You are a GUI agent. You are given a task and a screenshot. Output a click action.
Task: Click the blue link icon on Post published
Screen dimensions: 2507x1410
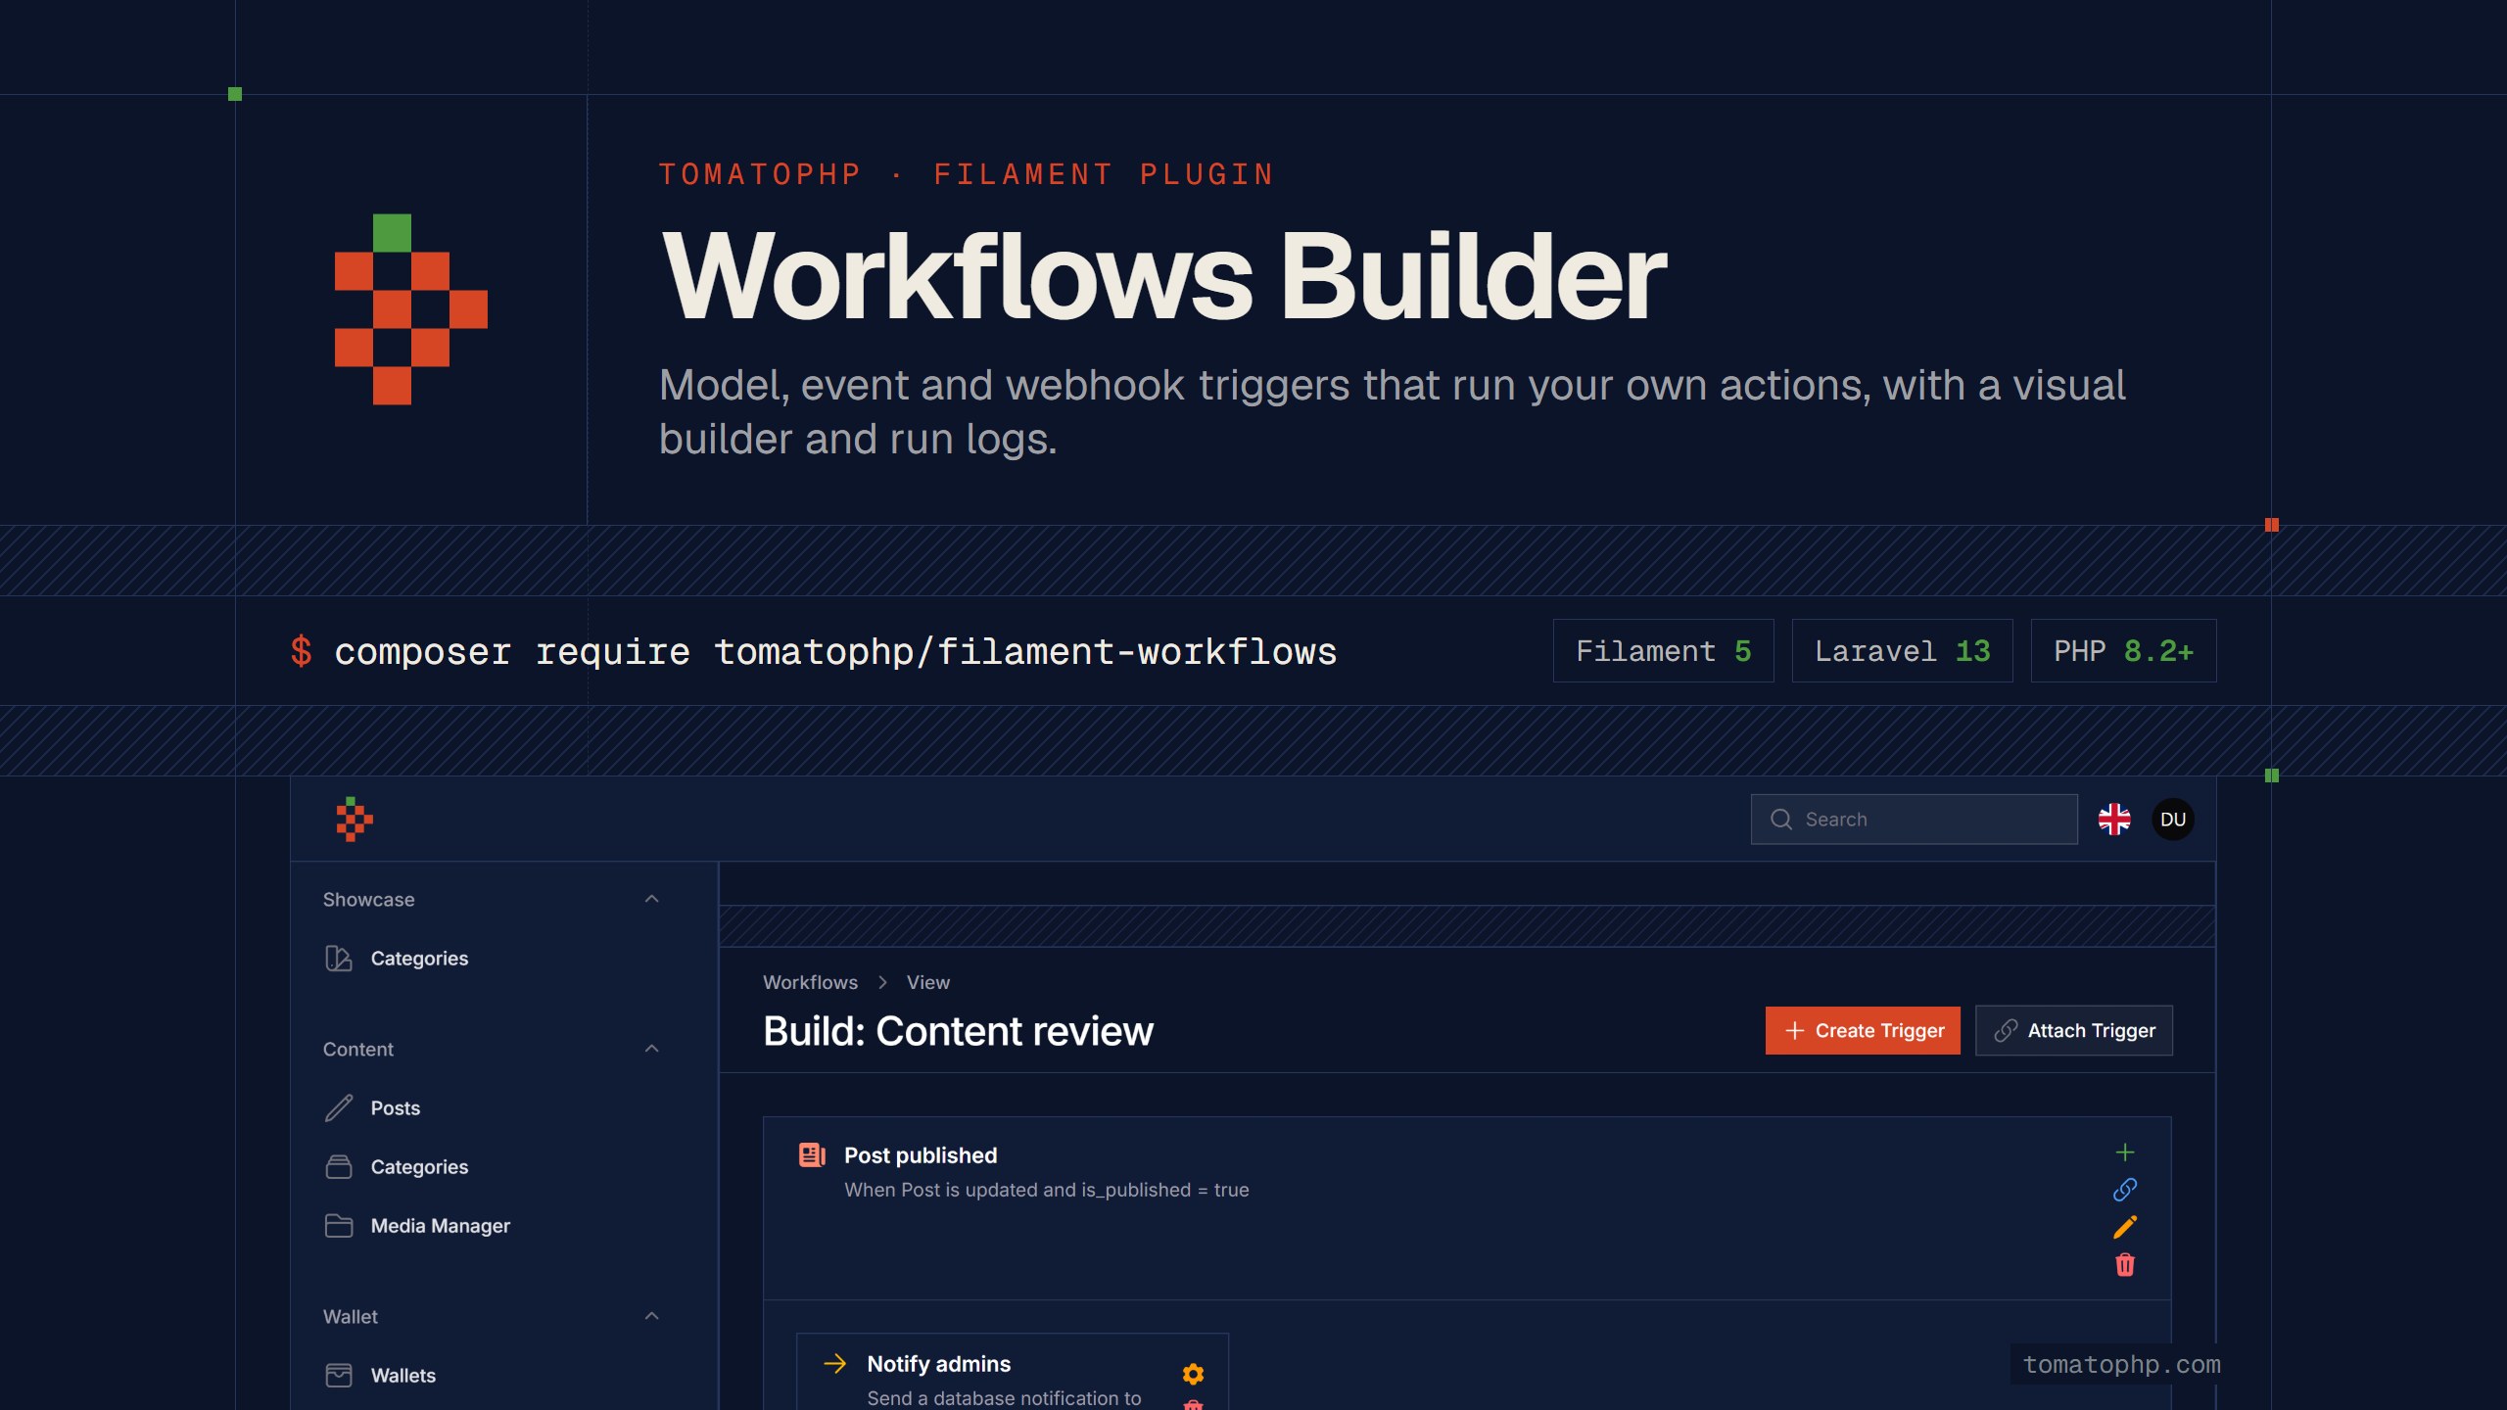[x=2125, y=1190]
